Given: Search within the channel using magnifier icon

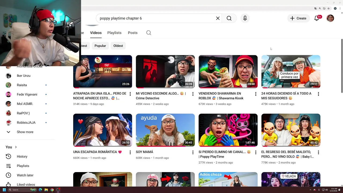Looking at the screenshot, I should (149, 33).
